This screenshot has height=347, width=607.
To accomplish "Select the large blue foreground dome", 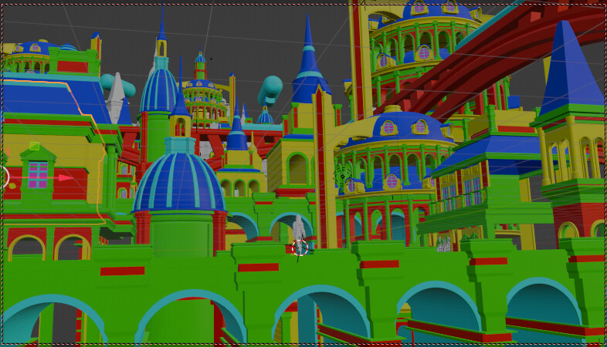I will coord(178,182).
